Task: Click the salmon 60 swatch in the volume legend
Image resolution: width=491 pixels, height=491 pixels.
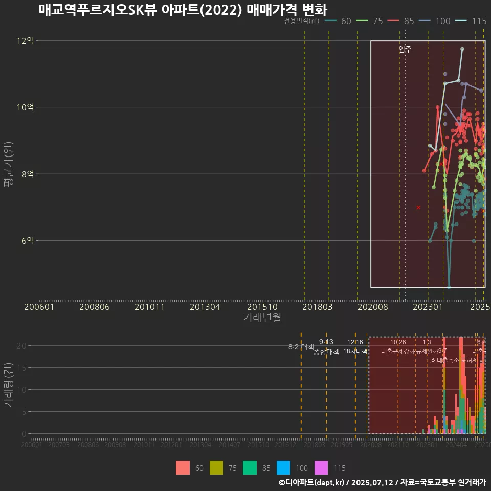Action: click(183, 468)
